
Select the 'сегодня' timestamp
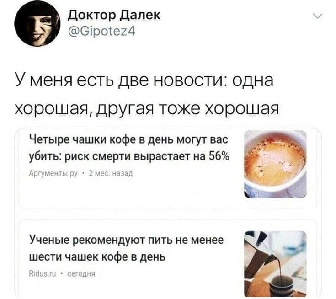pos(81,274)
